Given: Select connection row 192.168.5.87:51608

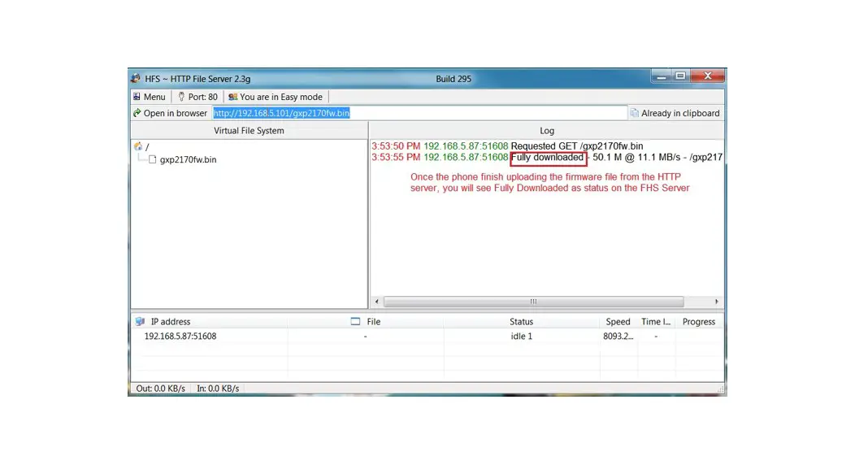Looking at the screenshot, I should coord(427,337).
